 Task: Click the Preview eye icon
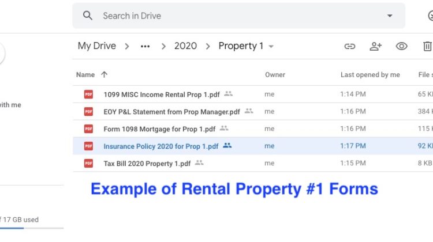coord(401,46)
